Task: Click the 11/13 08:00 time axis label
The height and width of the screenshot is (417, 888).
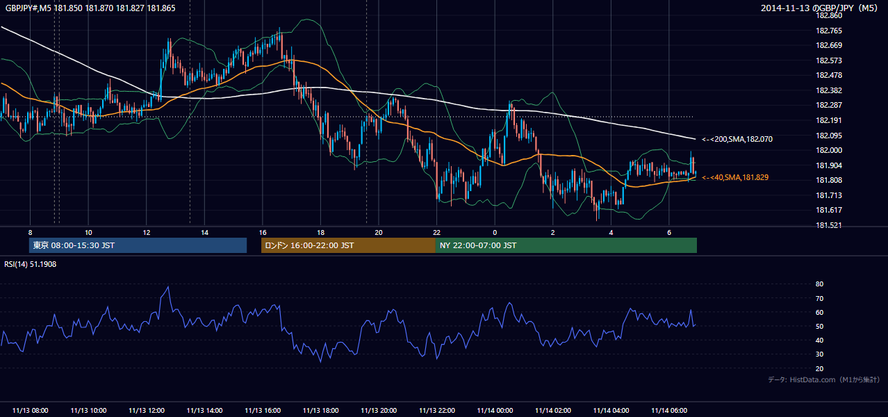Action: tap(31, 411)
